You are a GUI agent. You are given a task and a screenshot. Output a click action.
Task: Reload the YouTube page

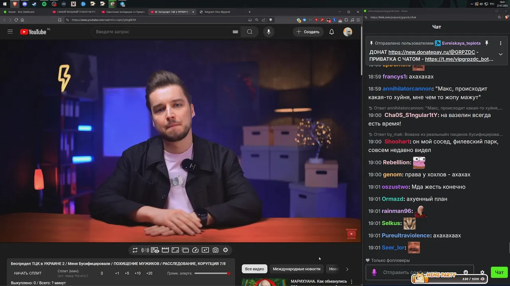click(x=16, y=20)
